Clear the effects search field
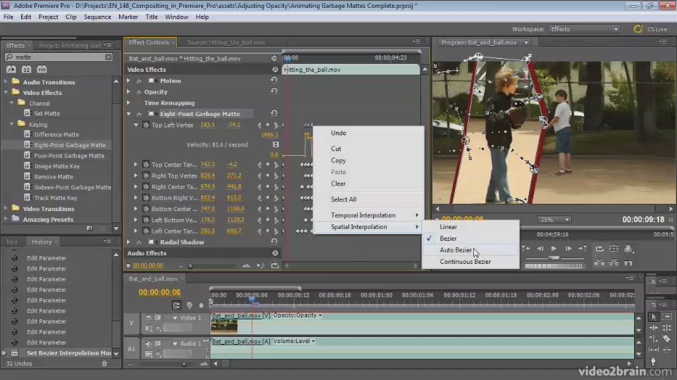 (x=108, y=57)
